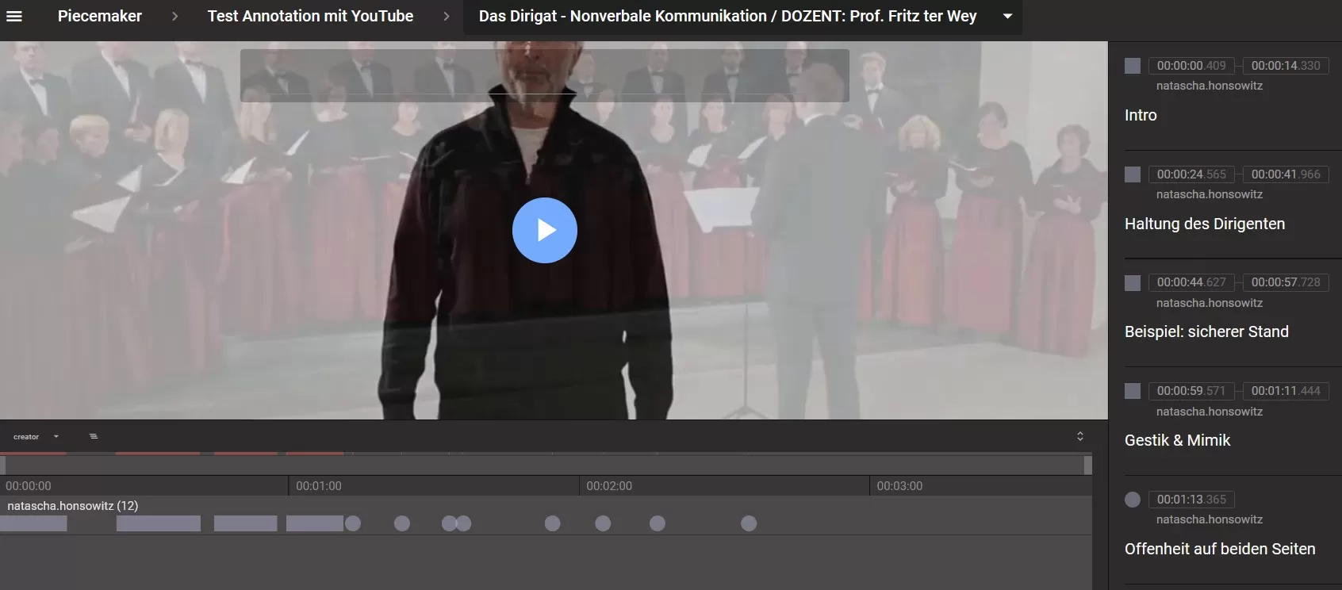Viewport: 1342px width, 590px height.
Task: Toggle timeline expand/collapse arrows icon
Action: pos(1080,436)
